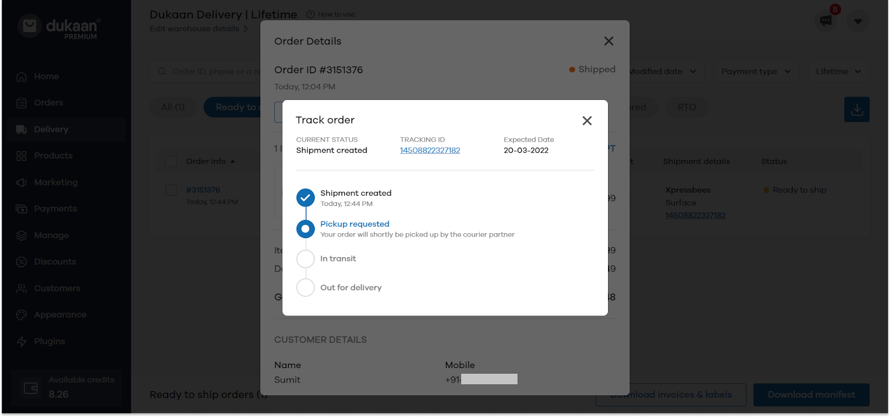Click the In transit step circle
The height and width of the screenshot is (417, 890).
305,259
